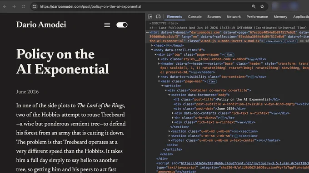This screenshot has width=309, height=173.
Task: Open site information icon in address bar
Action: pos(35,6)
